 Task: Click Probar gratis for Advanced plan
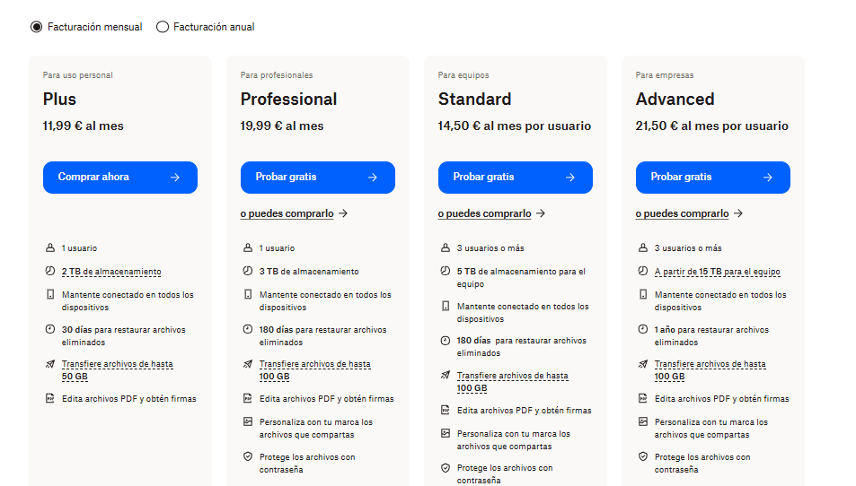[713, 178]
